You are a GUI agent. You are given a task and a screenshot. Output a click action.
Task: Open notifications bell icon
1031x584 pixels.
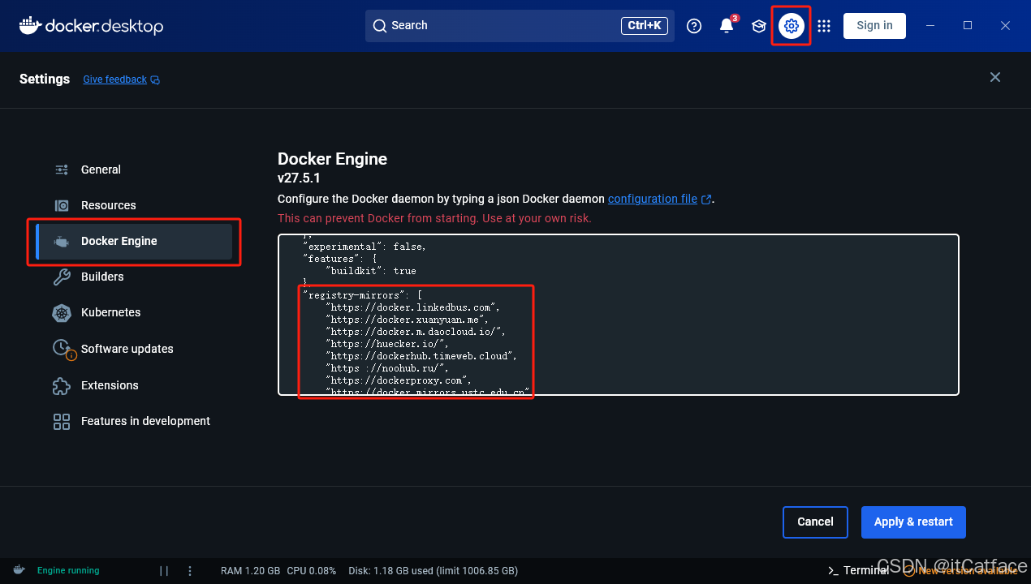[x=727, y=26]
